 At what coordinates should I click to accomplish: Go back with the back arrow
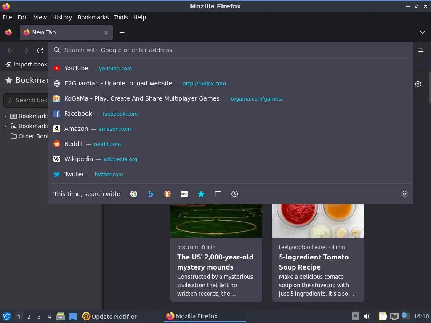point(10,50)
